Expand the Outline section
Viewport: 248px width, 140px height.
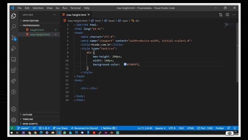[x=40, y=115]
